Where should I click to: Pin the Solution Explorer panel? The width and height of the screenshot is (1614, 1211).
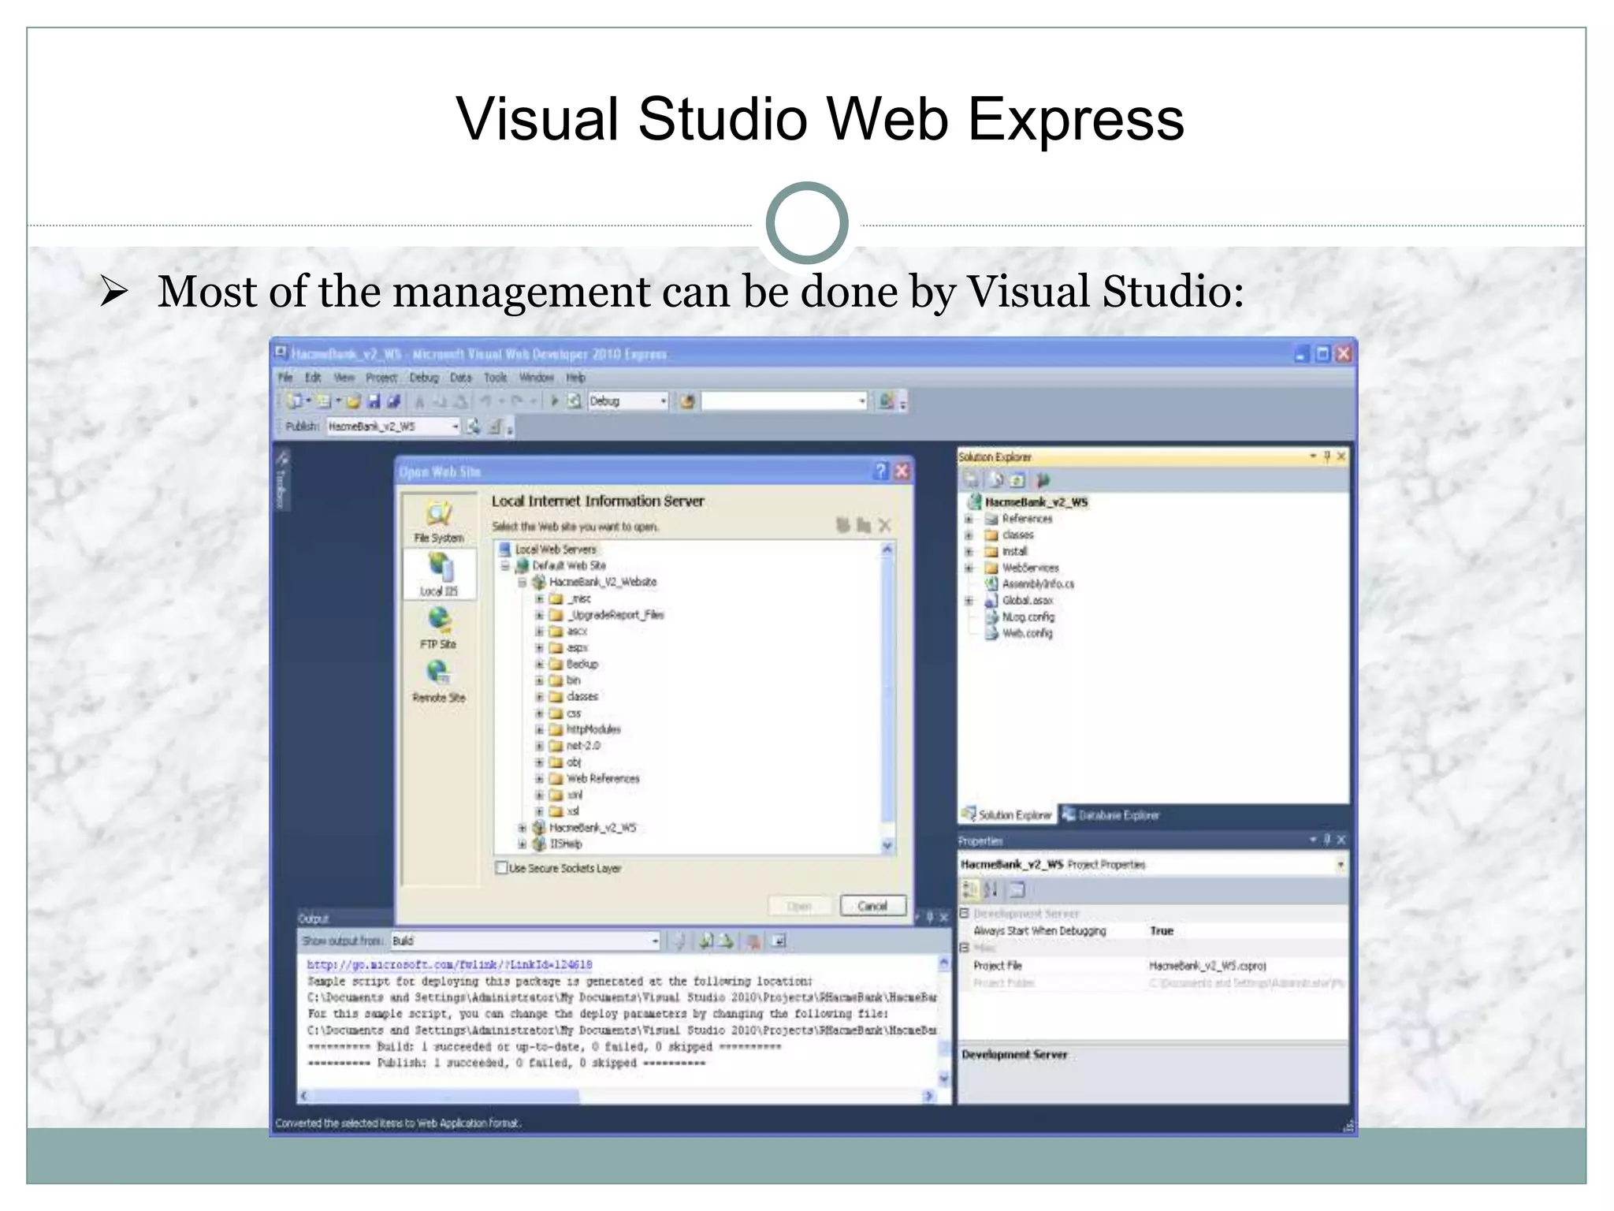tap(1327, 456)
